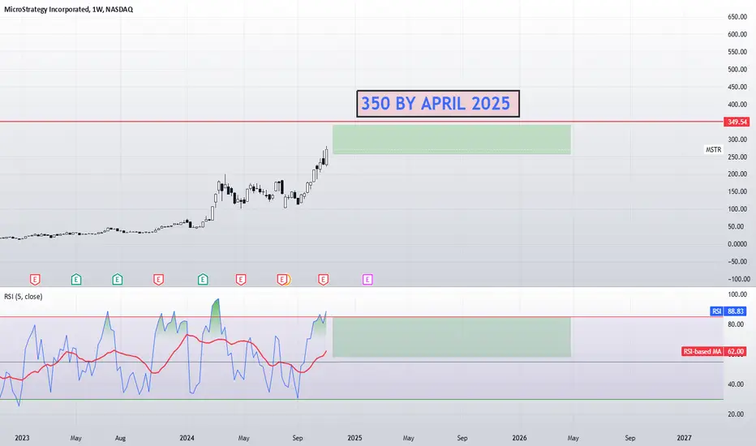Click the 150.00 price scale label
The width and height of the screenshot is (756, 446).
click(737, 191)
